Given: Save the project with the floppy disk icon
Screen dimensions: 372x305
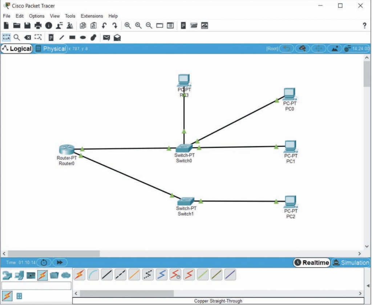Looking at the screenshot, I should [27, 25].
